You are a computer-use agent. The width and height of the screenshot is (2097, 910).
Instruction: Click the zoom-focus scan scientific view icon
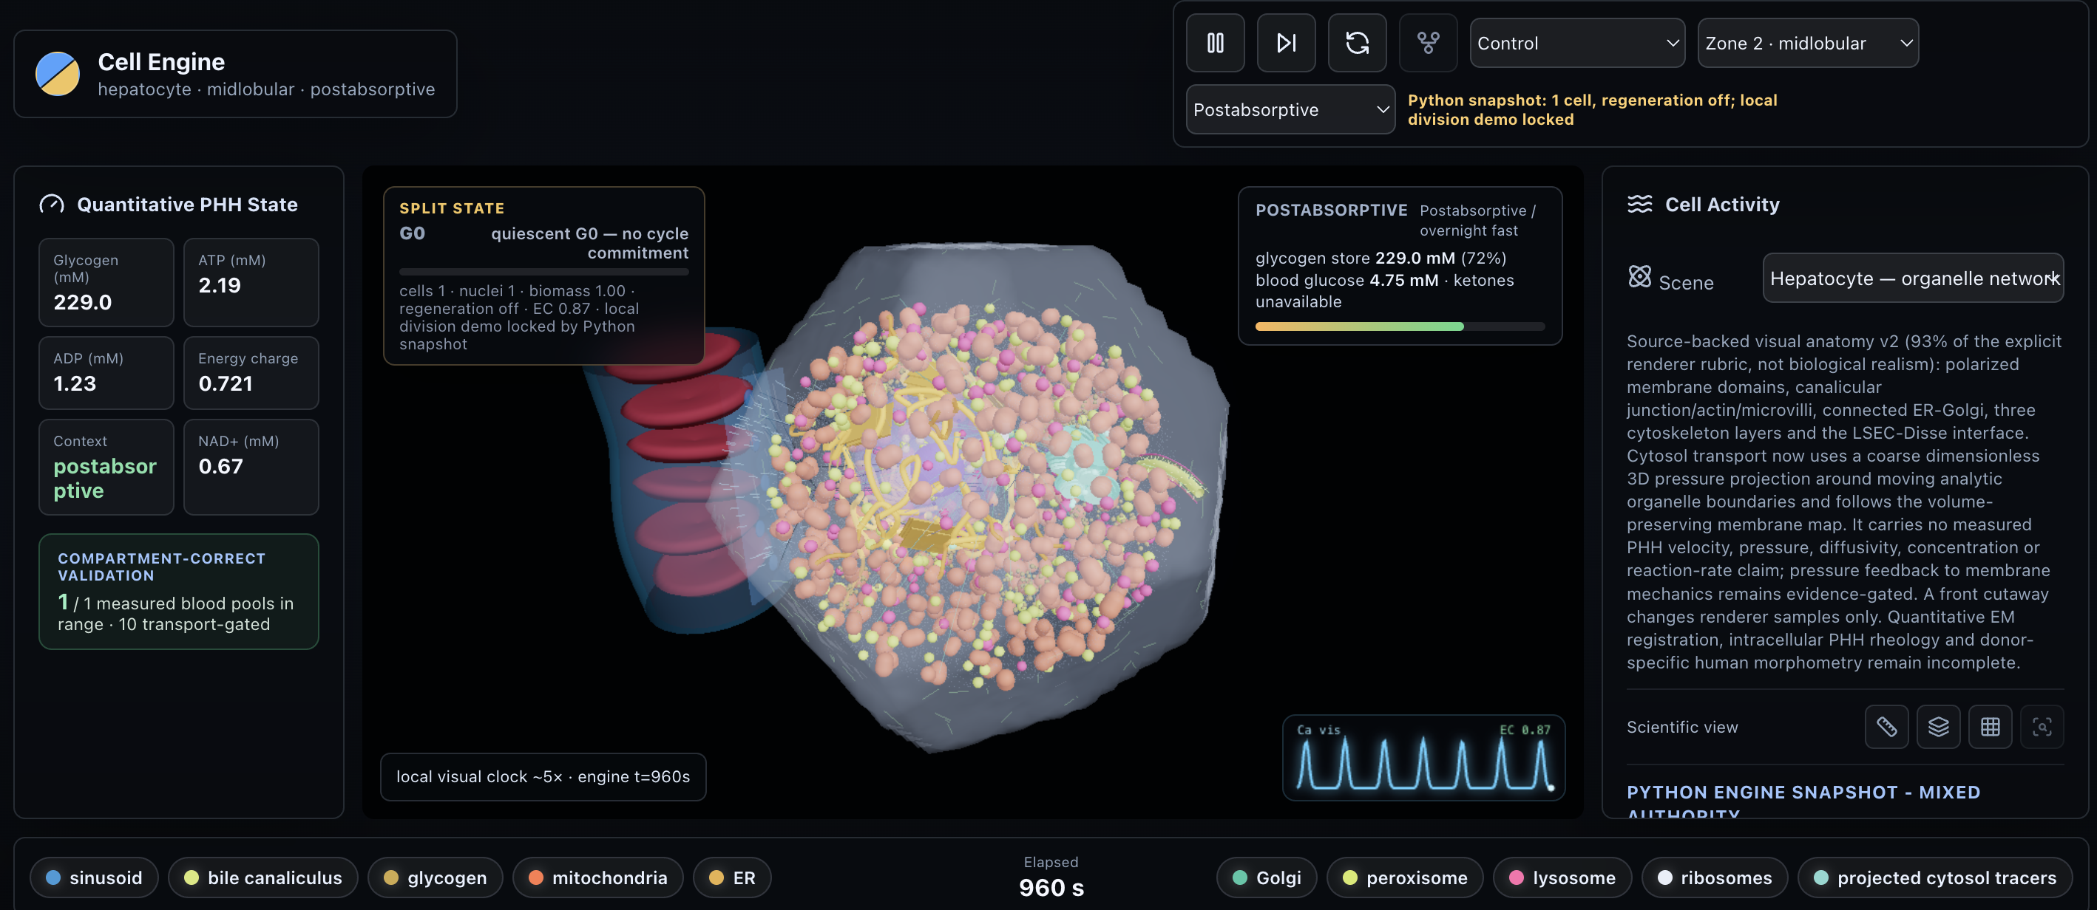2042,727
